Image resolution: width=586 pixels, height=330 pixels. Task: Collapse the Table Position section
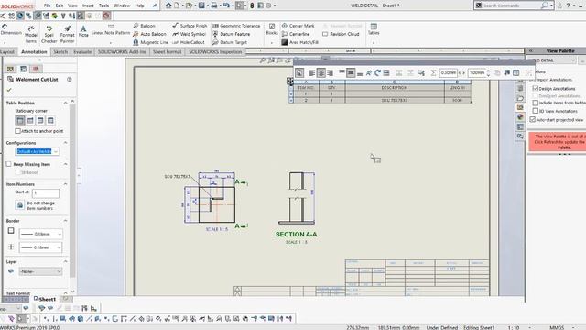coord(65,103)
